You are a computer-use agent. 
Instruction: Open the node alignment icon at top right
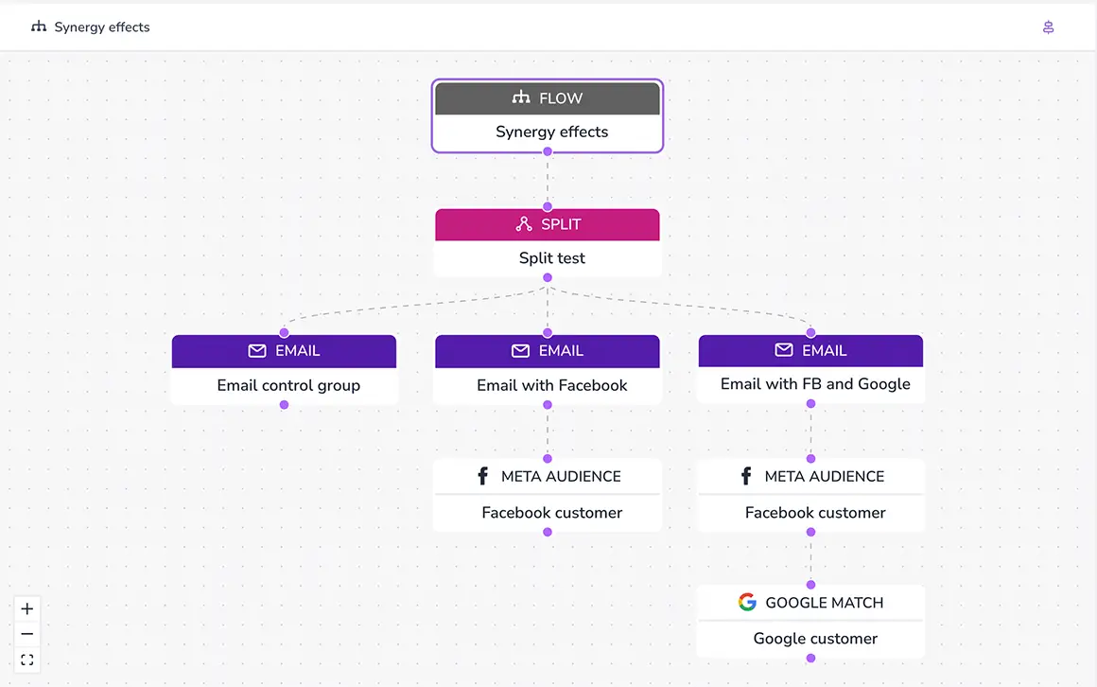click(x=1048, y=26)
